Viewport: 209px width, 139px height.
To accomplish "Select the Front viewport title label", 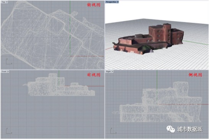I will point(4,72).
